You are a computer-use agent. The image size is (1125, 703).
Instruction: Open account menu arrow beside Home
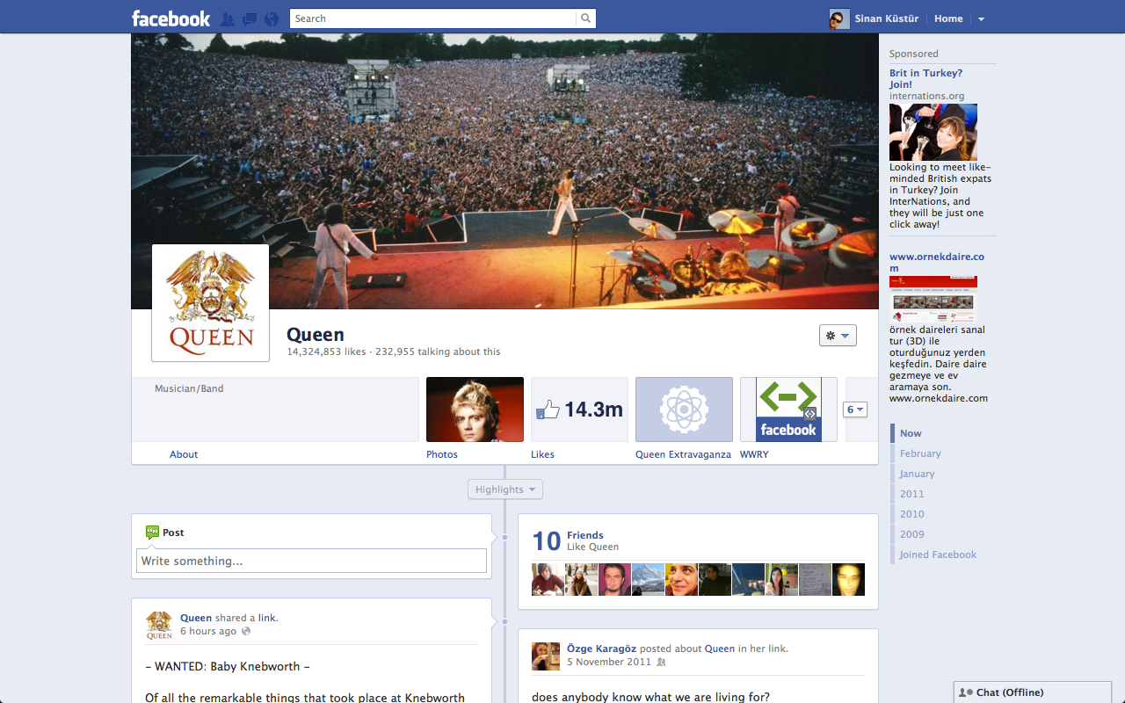[981, 18]
